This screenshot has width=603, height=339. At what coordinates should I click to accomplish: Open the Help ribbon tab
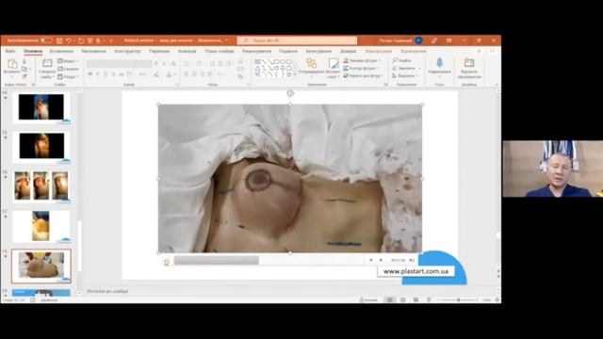pyautogui.click(x=348, y=51)
